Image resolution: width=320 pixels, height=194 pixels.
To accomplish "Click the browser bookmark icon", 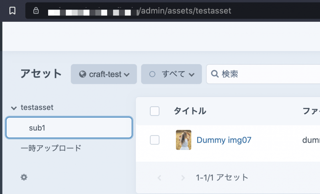I will (x=12, y=11).
